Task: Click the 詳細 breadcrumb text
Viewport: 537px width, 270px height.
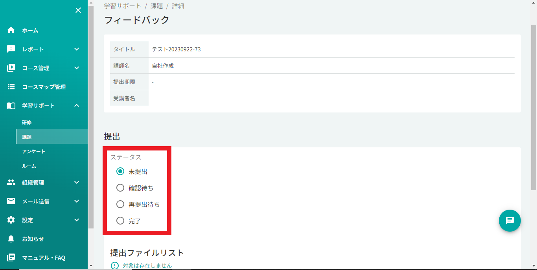Action: [x=178, y=6]
